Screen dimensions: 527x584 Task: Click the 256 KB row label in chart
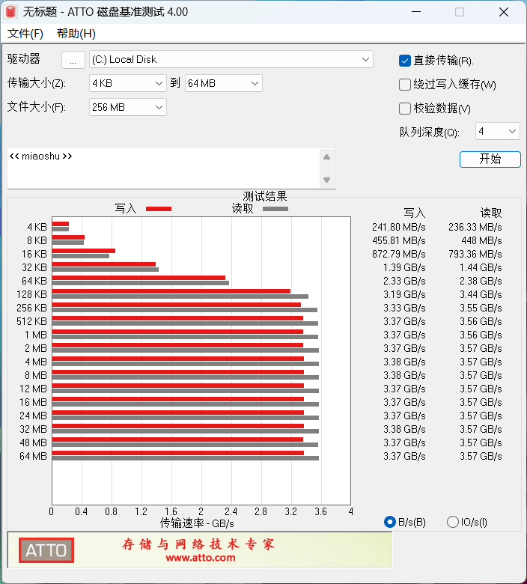point(31,308)
